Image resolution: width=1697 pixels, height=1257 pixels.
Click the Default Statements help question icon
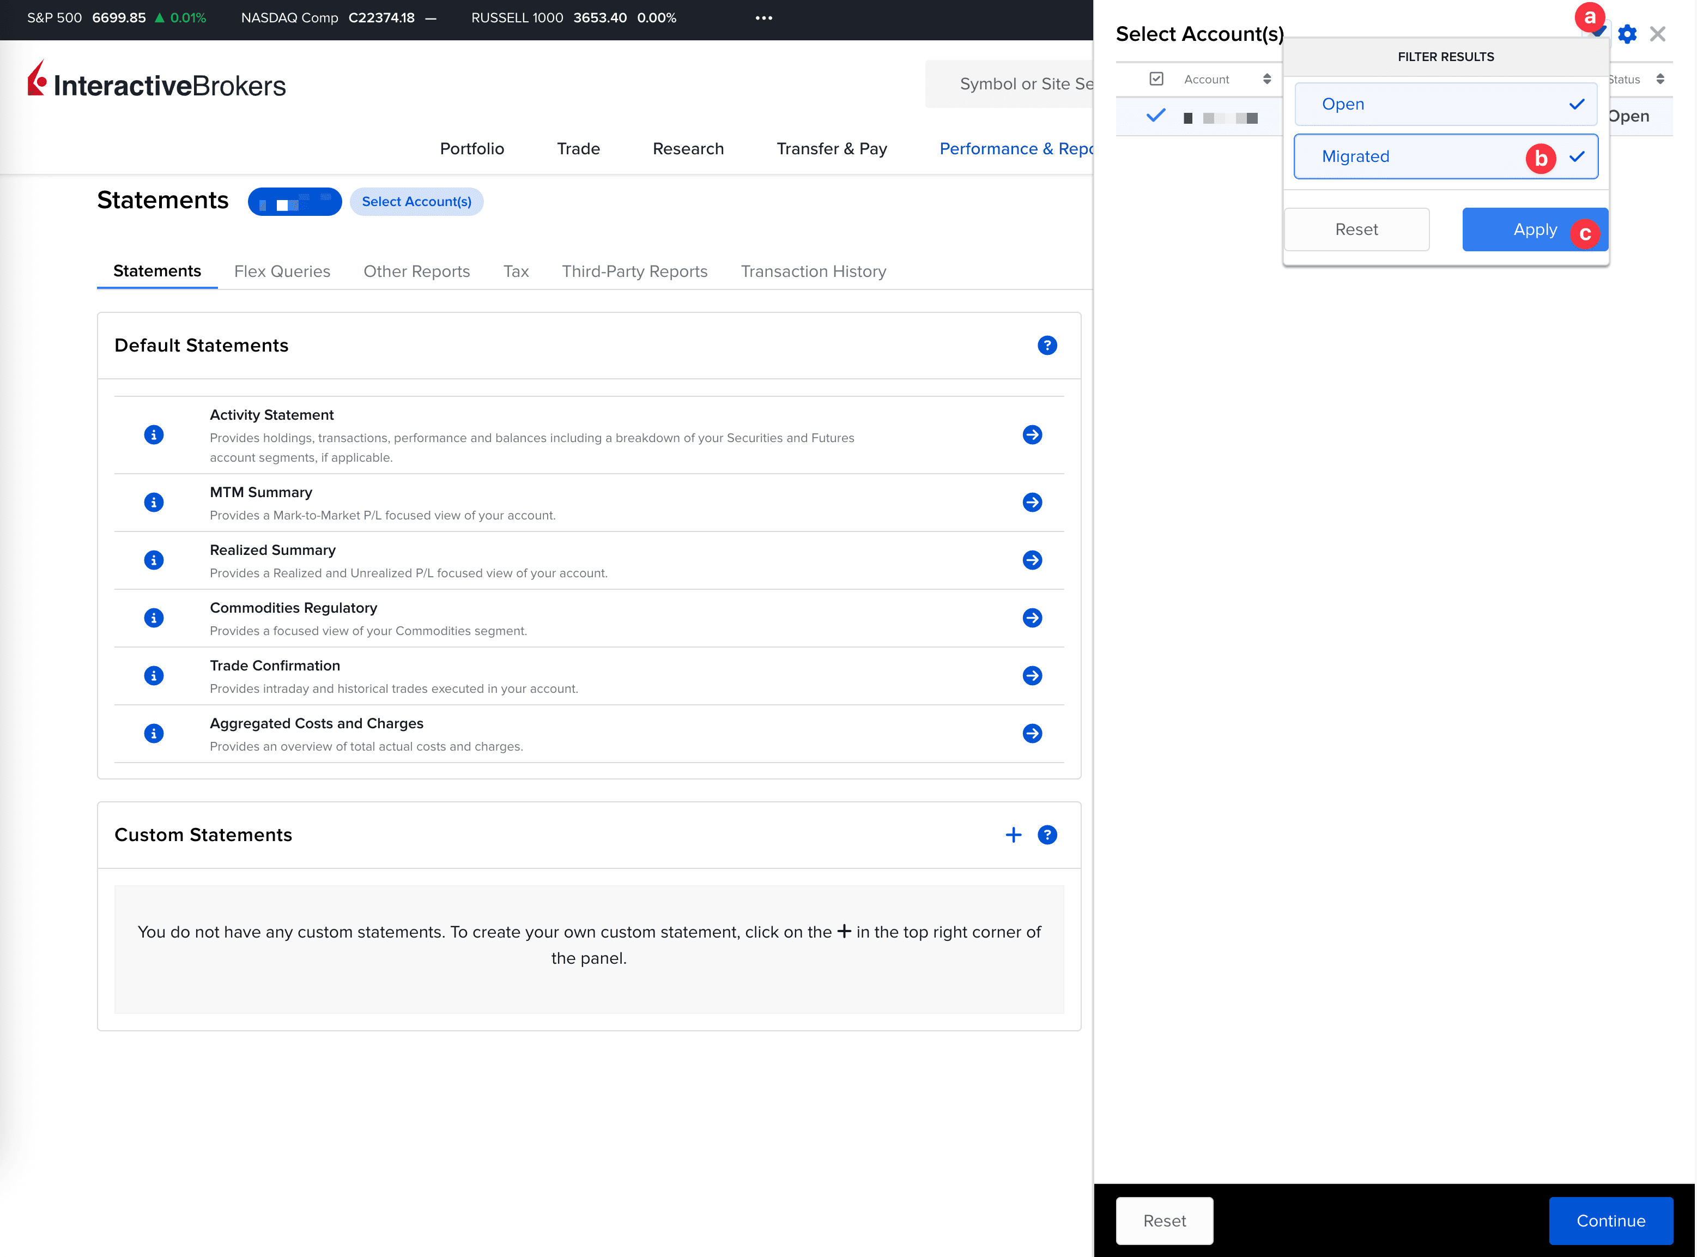coord(1047,346)
